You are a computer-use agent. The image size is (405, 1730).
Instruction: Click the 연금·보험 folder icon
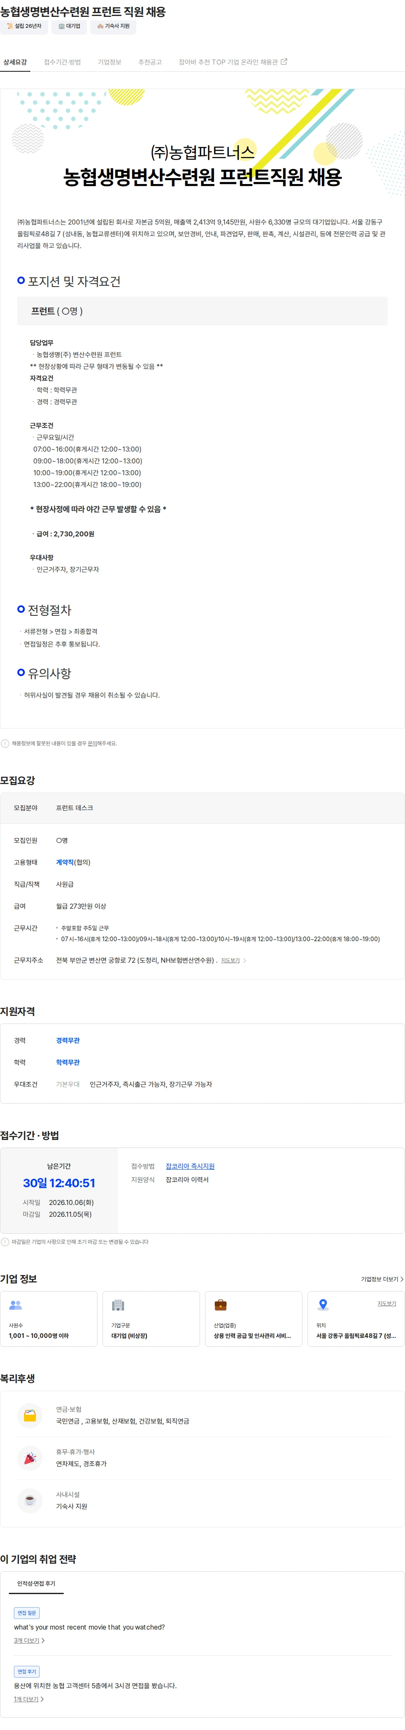pos(30,1416)
